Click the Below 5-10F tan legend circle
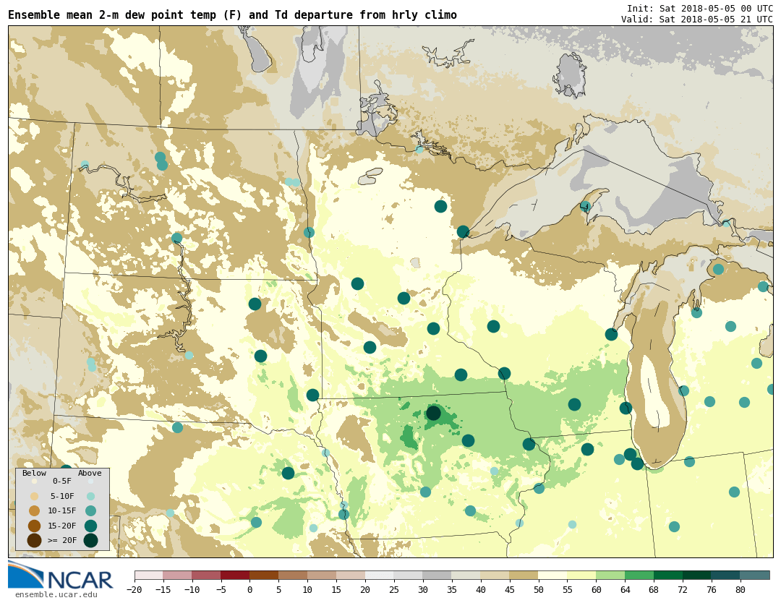The image size is (781, 603). [x=34, y=496]
